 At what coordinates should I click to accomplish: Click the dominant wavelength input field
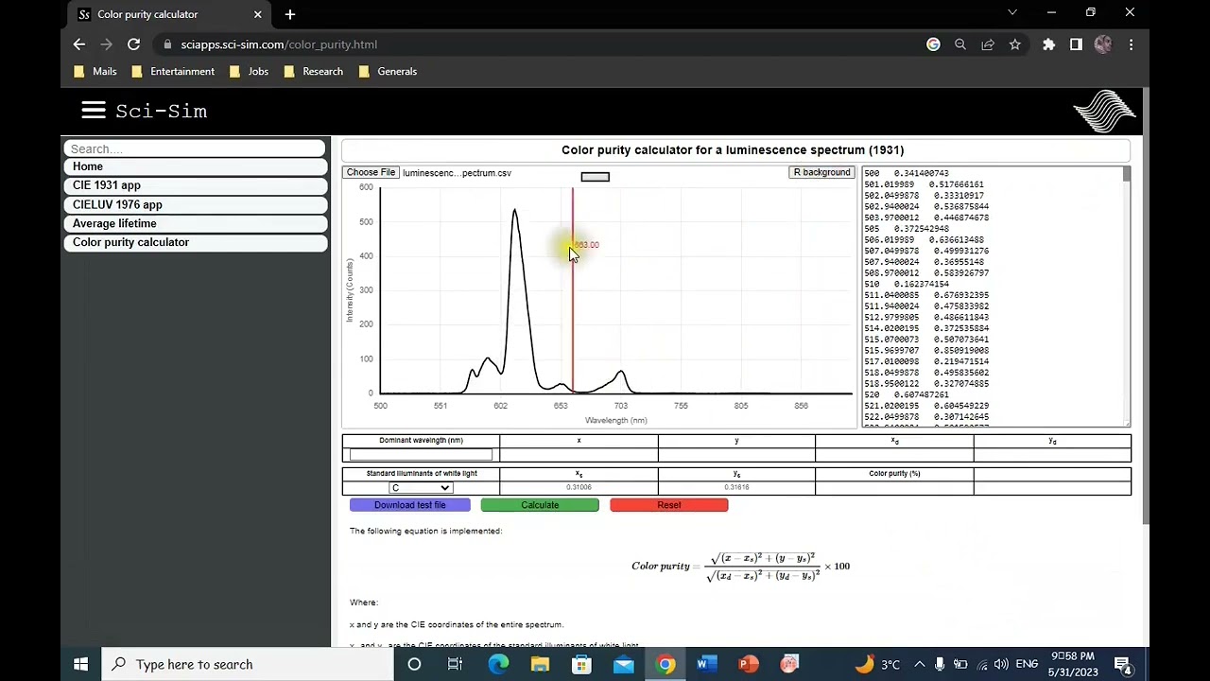[421, 455]
